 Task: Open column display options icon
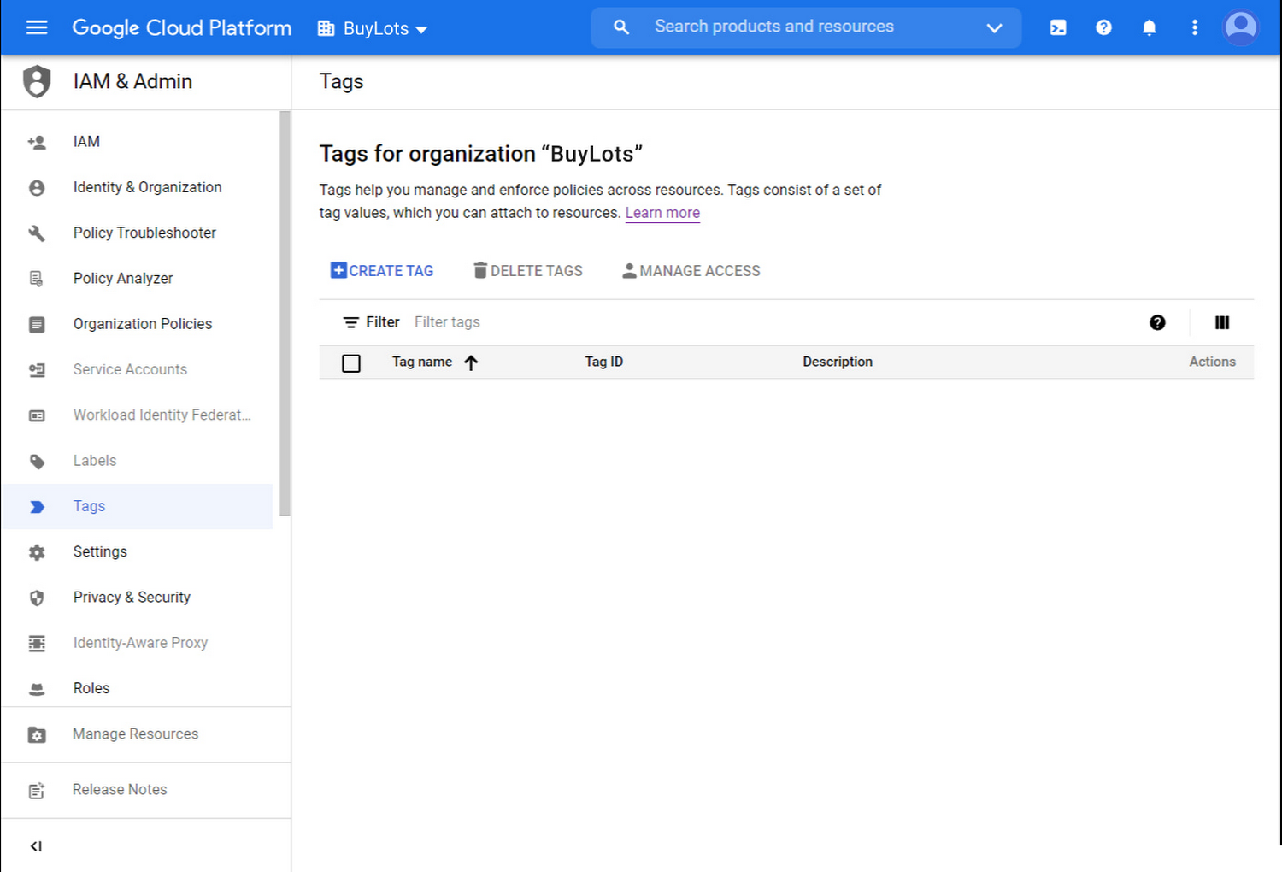point(1222,322)
